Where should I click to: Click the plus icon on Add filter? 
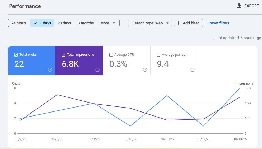pyautogui.click(x=179, y=23)
